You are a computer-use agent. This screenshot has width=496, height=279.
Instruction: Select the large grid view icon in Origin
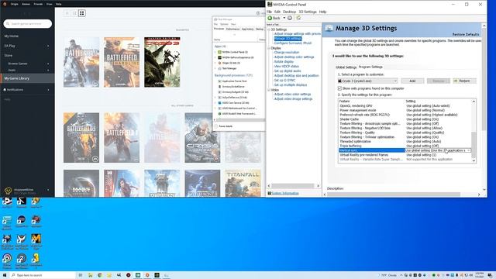click(82, 13)
